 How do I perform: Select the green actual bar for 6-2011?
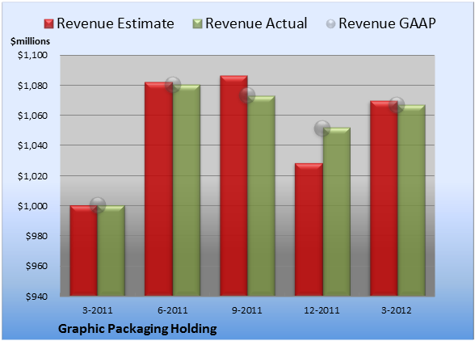[187, 191]
